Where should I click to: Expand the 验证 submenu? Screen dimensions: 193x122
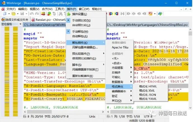coord(119,96)
